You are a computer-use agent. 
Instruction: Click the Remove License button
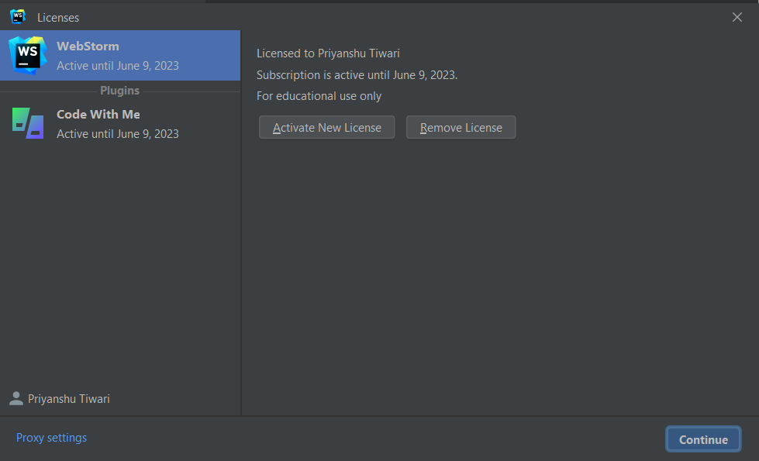[461, 128]
